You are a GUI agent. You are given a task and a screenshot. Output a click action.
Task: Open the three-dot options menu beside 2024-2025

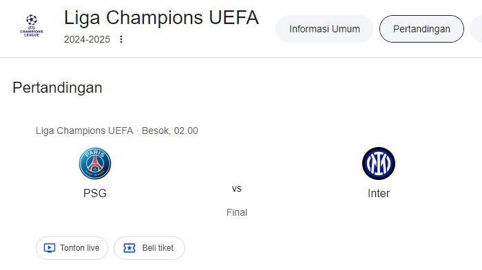pos(121,39)
